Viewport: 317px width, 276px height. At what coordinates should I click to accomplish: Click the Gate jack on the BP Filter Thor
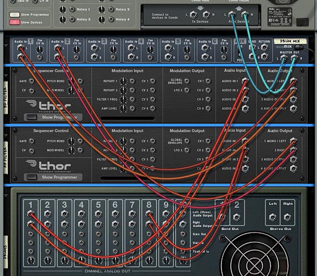click(31, 81)
